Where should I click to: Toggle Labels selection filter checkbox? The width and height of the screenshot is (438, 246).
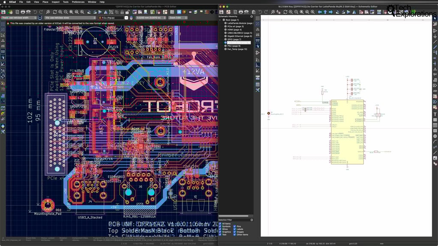pos(235,229)
